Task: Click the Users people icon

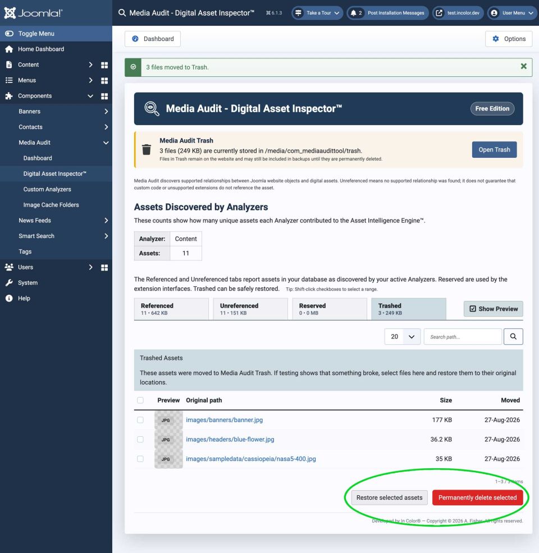Action: (x=9, y=267)
